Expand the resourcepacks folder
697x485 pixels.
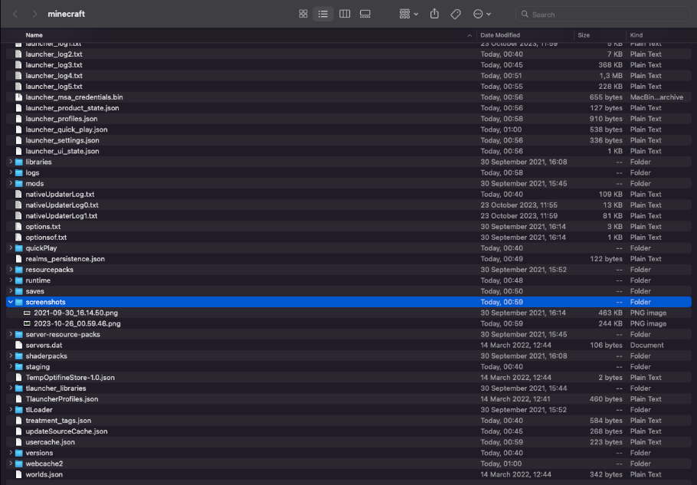coord(11,270)
